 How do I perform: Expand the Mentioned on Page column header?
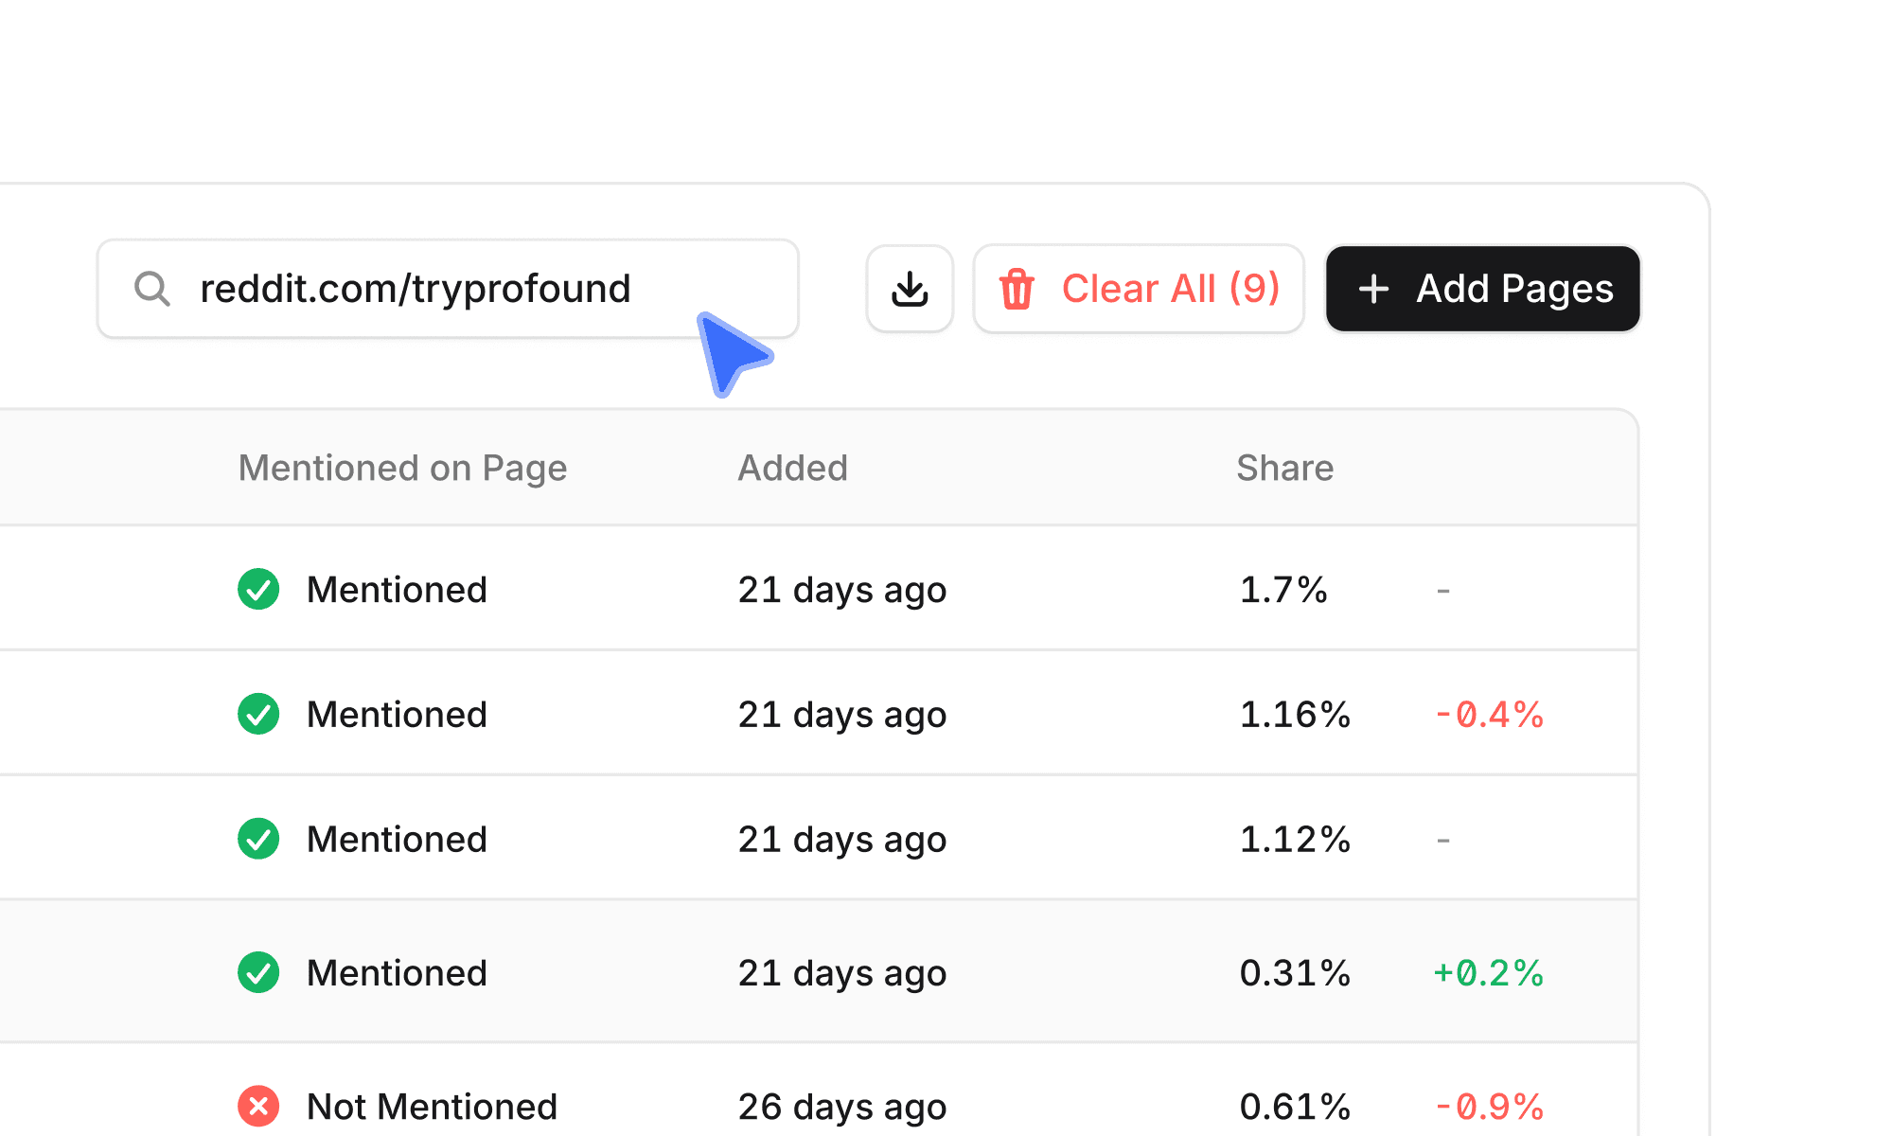point(402,467)
